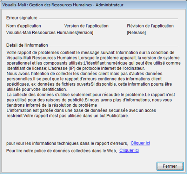Click the 'Detail de l'information' heading
This screenshot has width=187, height=174.
click(x=27, y=45)
